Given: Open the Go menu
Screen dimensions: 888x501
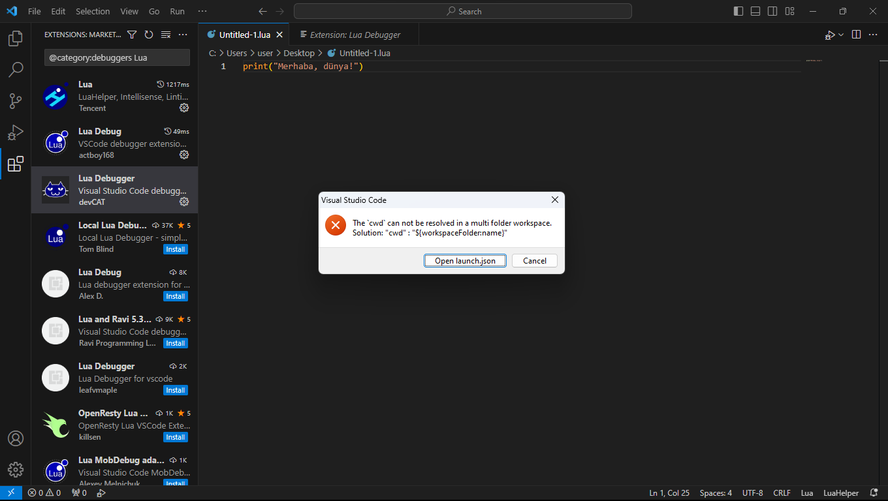Looking at the screenshot, I should (154, 11).
